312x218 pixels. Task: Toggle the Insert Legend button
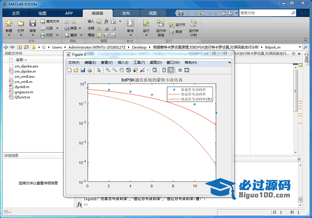[x=171, y=70]
